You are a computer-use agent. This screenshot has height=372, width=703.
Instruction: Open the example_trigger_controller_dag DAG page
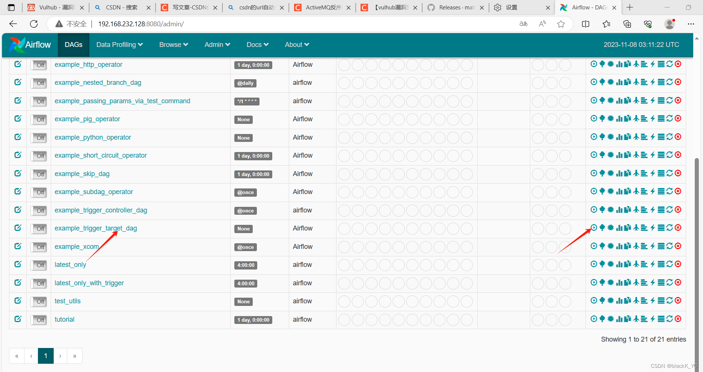(x=101, y=210)
